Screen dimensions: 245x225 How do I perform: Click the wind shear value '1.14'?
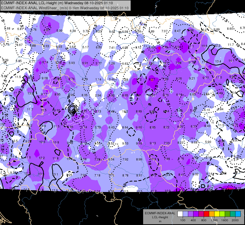(98, 79)
